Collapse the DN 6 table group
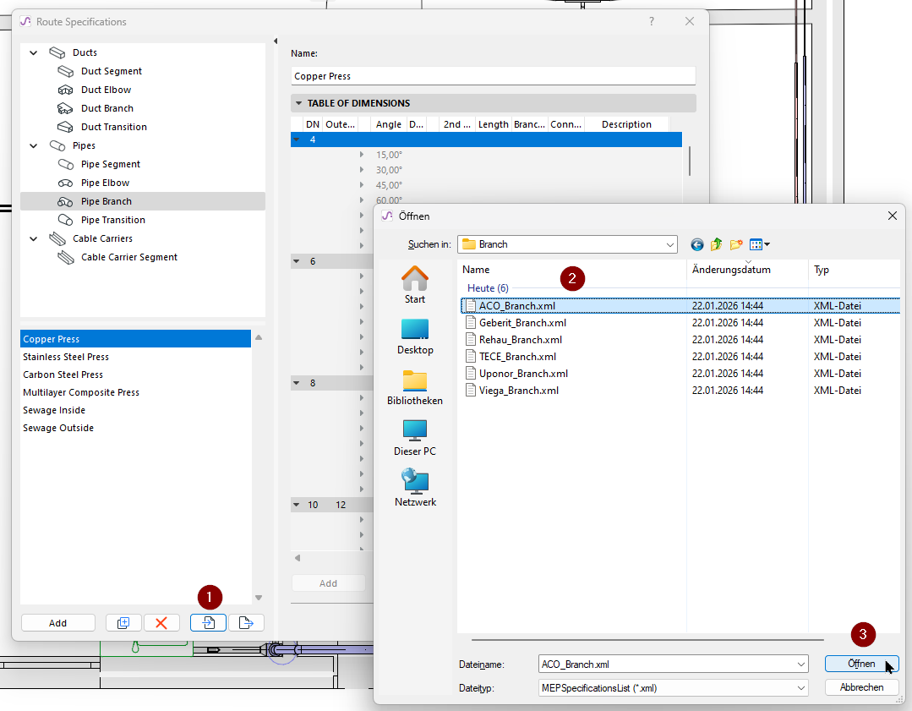Image resolution: width=912 pixels, height=711 pixels. click(297, 261)
